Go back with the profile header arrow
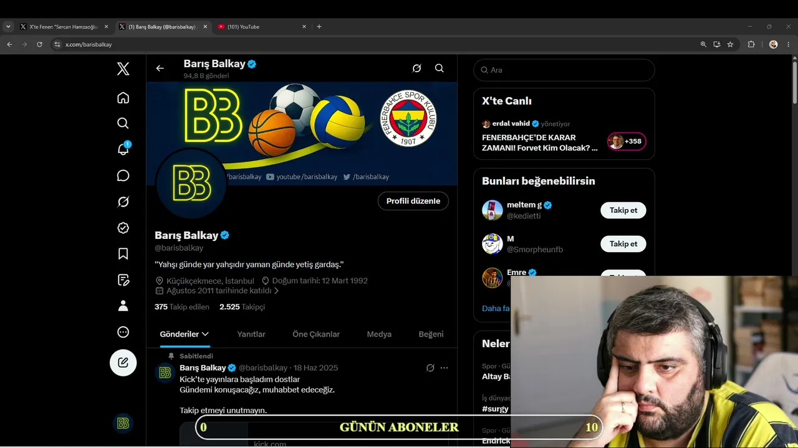The image size is (798, 448). pos(160,68)
